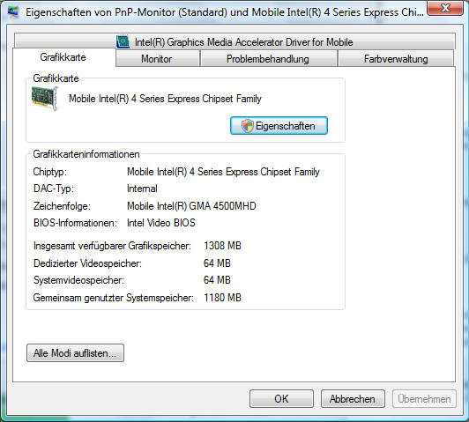Screen dimensions: 469x422
Task: Click the Intel Video BIOS information value
Action: [161, 223]
